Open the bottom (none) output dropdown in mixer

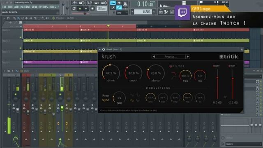[243, 144]
